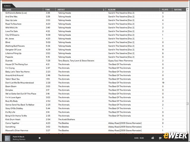Click play count 9 for Gangster Of Love
This screenshot has height=142, width=190.
click(x=163, y=50)
